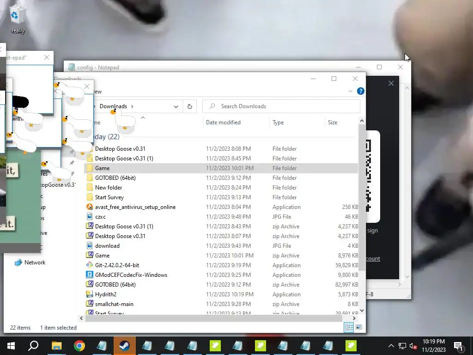Open the address bar history dropdown
Image resolution: width=473 pixels, height=355 pixels.
tap(176, 106)
